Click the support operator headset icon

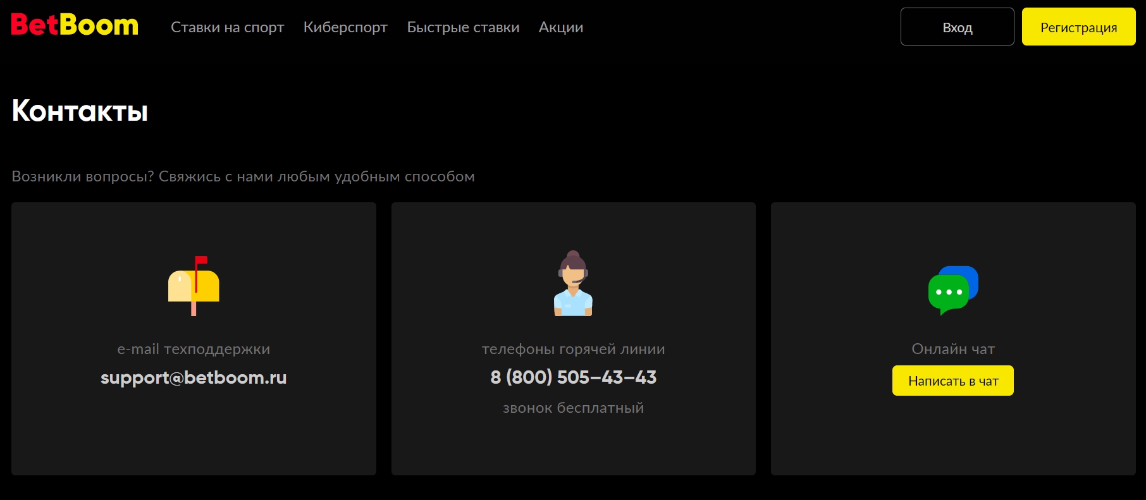[x=573, y=283]
